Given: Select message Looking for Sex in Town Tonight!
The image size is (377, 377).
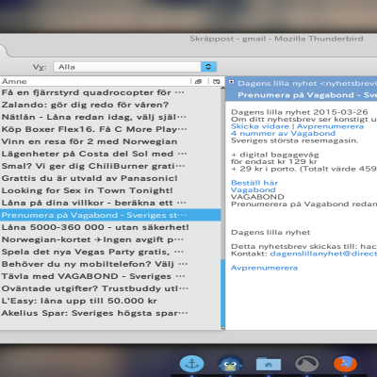Looking at the screenshot, I should click(x=110, y=190).
